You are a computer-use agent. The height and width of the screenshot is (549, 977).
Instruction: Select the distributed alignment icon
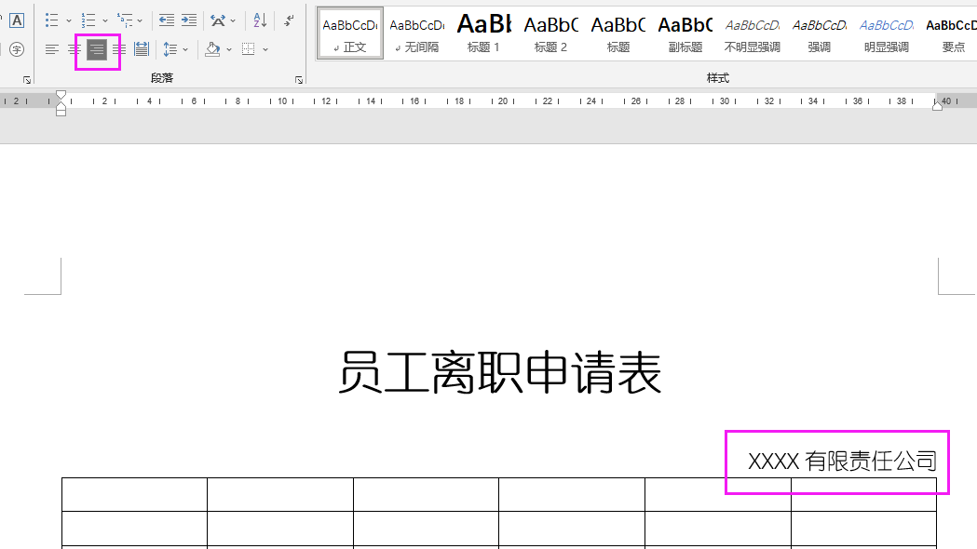click(141, 49)
